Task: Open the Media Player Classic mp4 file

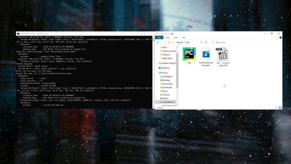Action: click(222, 54)
